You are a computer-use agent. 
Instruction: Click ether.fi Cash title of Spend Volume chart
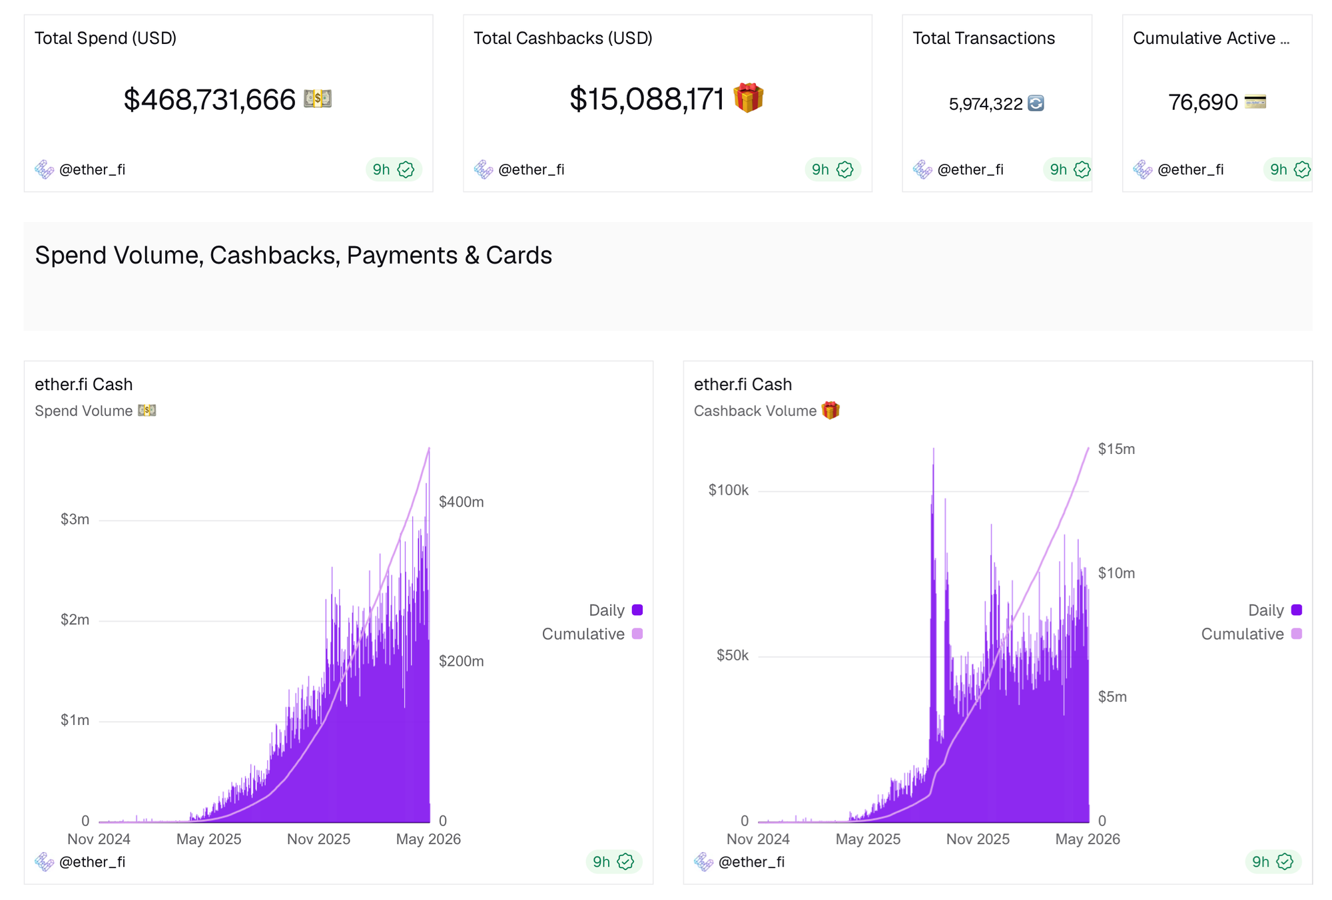tap(84, 384)
